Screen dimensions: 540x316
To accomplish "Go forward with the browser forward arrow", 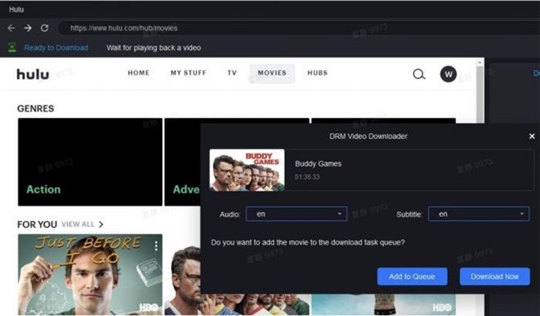I will click(x=28, y=28).
